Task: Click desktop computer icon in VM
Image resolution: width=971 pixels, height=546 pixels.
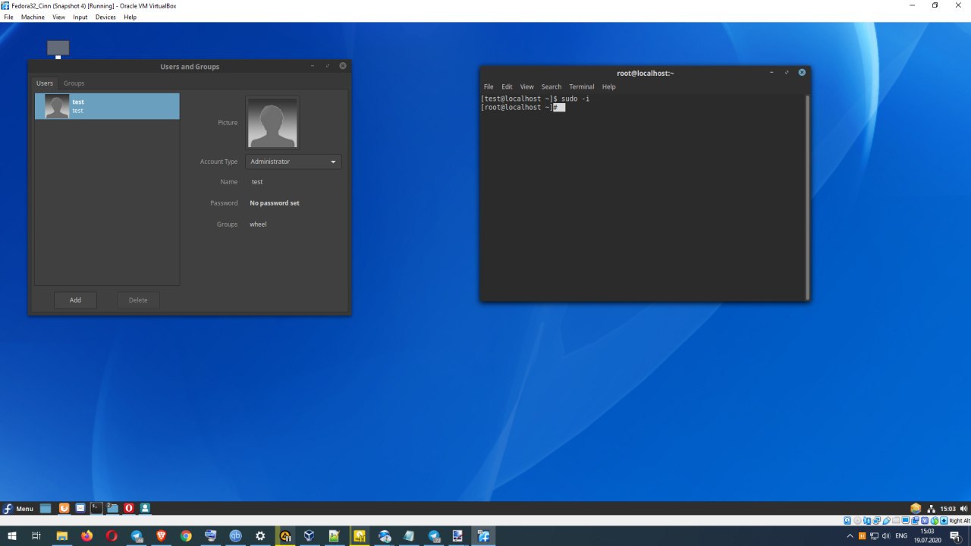Action: [58, 49]
